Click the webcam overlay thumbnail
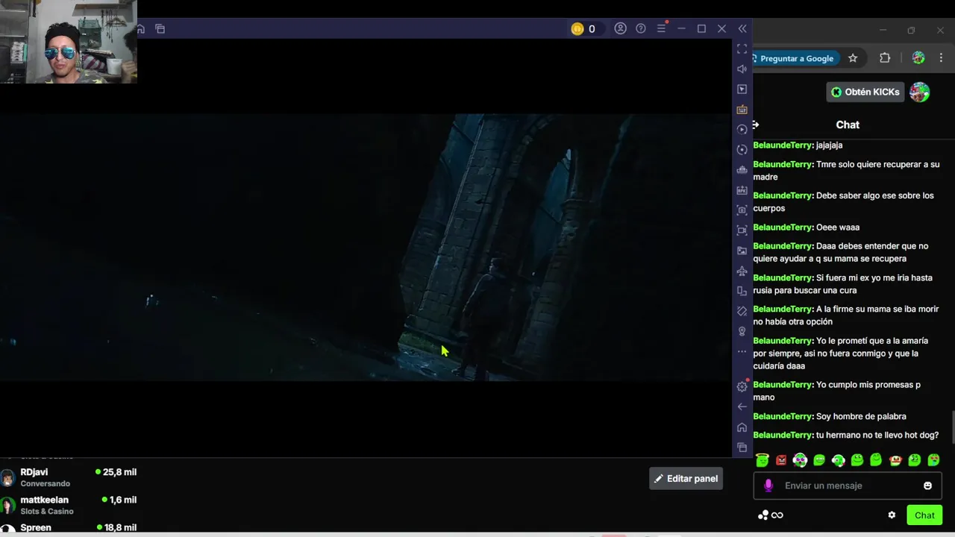This screenshot has width=955, height=537. click(x=69, y=42)
